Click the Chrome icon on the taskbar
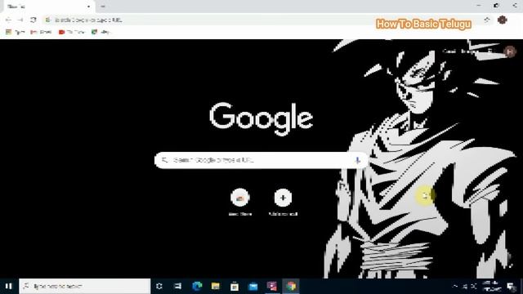 coord(291,286)
